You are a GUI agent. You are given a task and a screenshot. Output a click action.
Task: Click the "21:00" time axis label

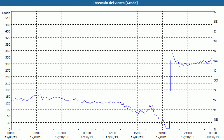click(x=188, y=133)
